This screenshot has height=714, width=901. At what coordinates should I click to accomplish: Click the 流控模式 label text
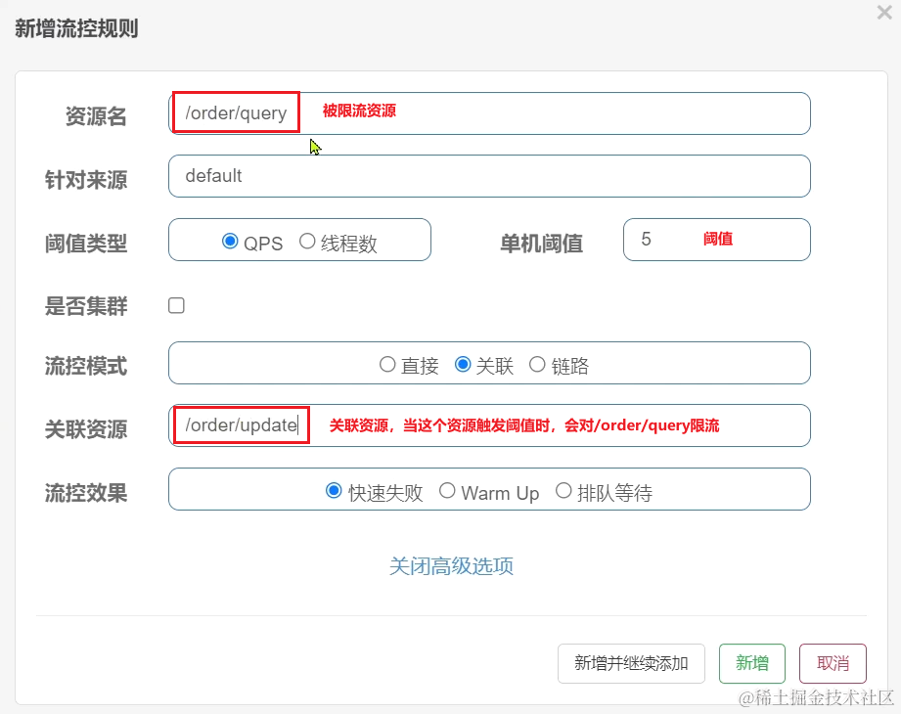click(x=86, y=366)
